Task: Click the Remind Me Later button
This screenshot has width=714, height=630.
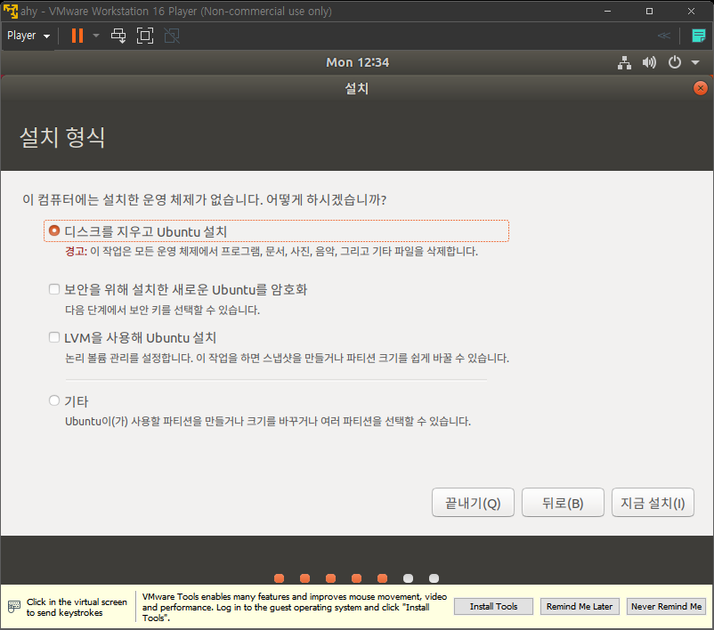Action: pyautogui.click(x=580, y=606)
